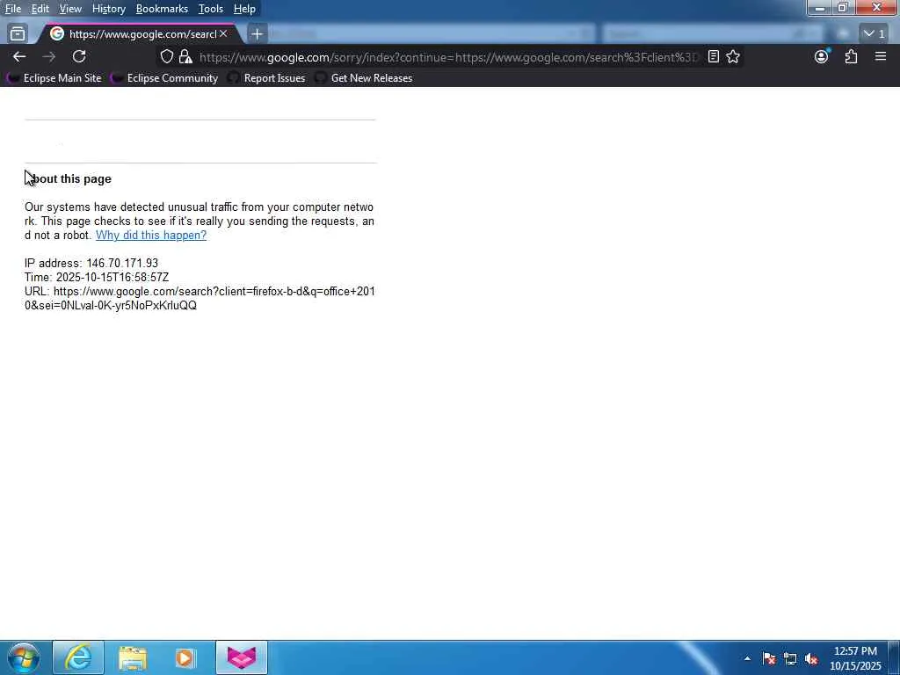Screen dimensions: 900x675
Task: Launch Internet Explorer from taskbar
Action: [x=78, y=657]
